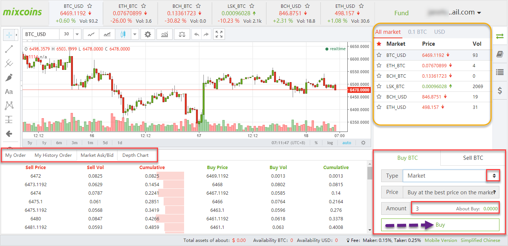Open the Mobile Version link
Viewport: 508px width, 246px height.
pyautogui.click(x=441, y=240)
